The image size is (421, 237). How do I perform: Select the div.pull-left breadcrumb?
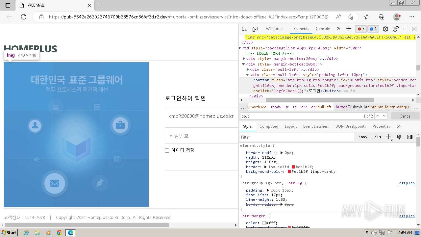pos(321,107)
